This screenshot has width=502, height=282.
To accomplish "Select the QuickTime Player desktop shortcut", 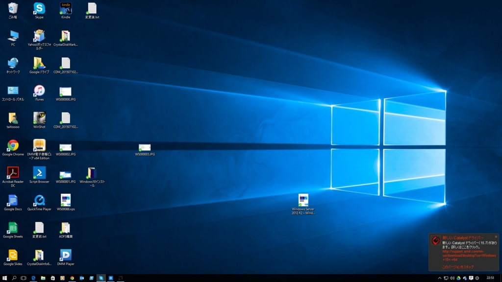I will (39, 202).
